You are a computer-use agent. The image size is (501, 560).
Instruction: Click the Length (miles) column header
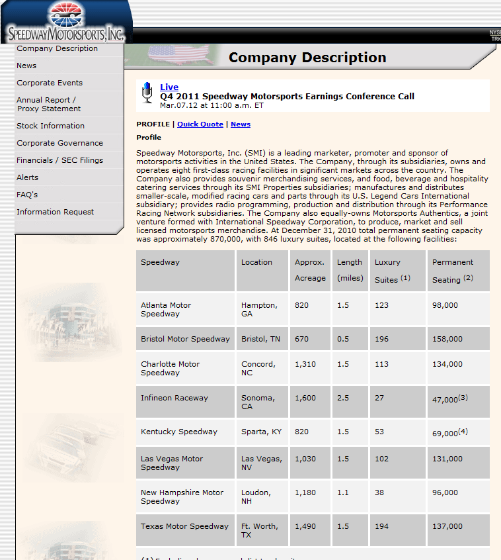point(350,270)
